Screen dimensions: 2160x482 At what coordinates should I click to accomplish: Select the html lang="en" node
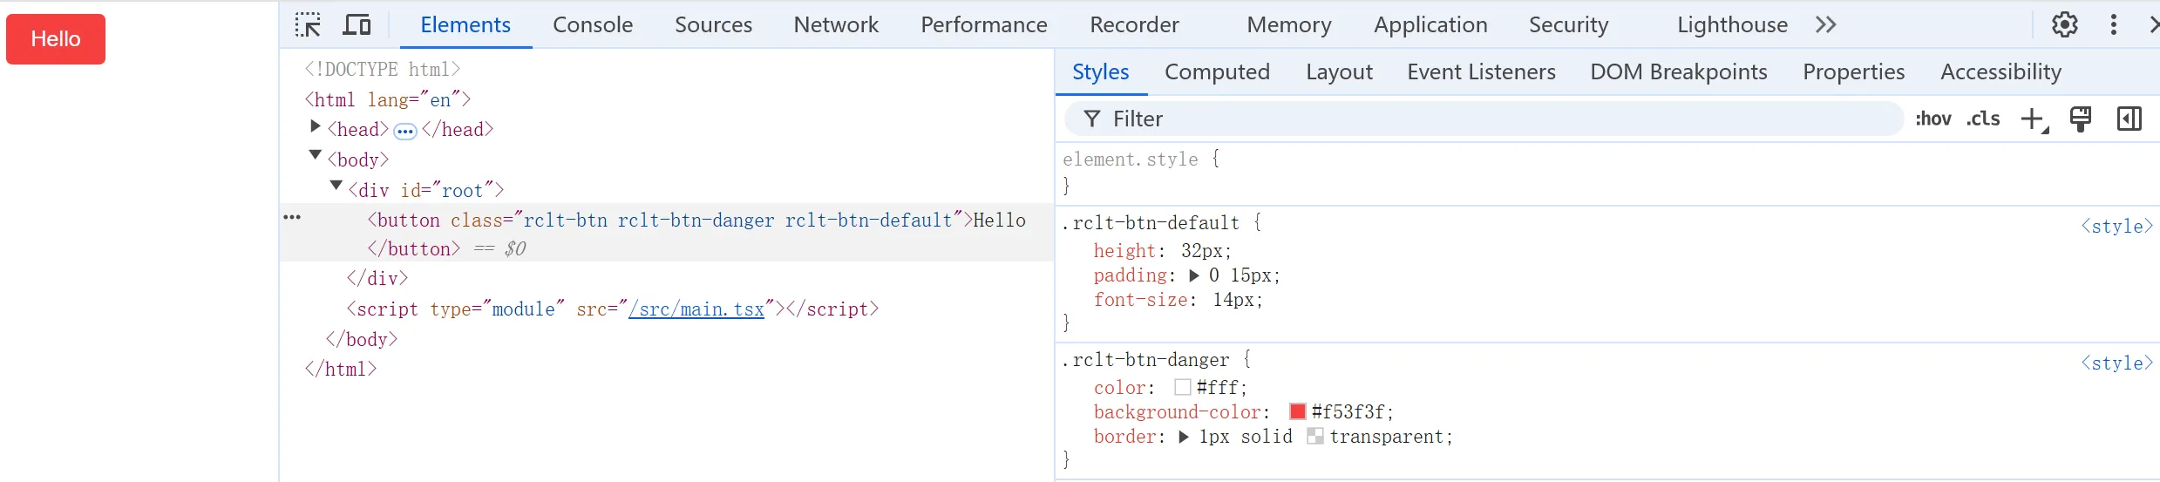pos(387,99)
